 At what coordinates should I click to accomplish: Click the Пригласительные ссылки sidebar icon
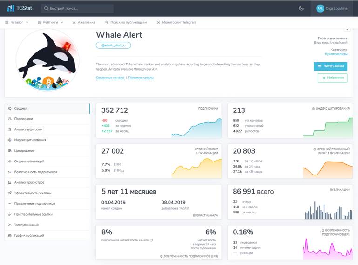(10, 214)
